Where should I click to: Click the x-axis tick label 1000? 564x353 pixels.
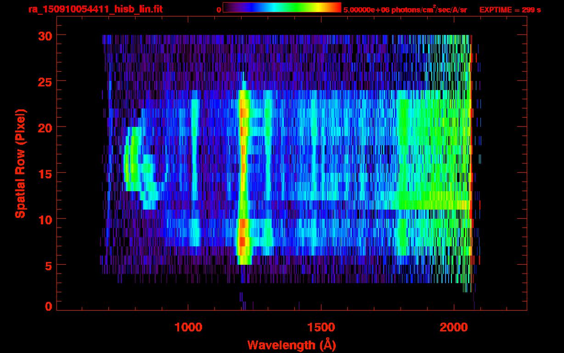coord(189,327)
